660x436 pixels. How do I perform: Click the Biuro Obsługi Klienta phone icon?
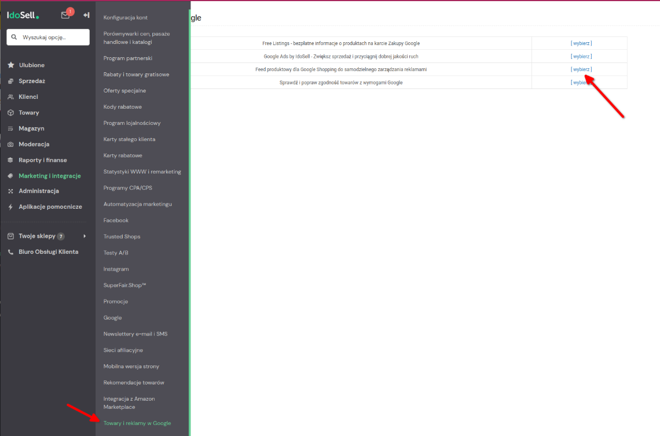coord(10,252)
